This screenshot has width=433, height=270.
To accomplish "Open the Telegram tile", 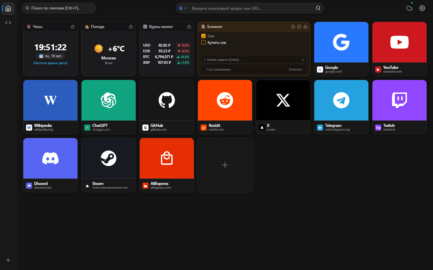I will coord(341,107).
